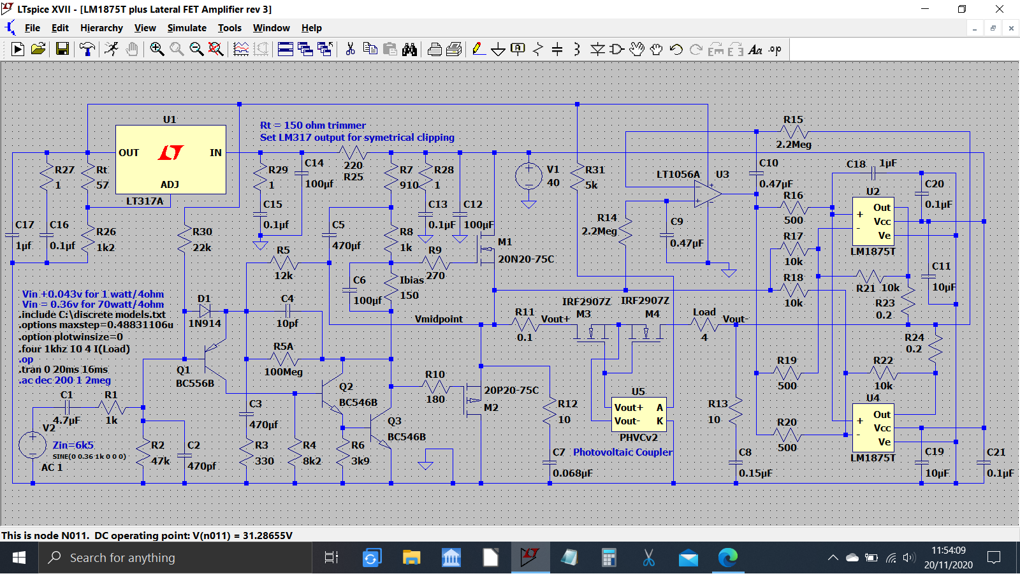Place a Resistor from the toolbar
The image size is (1020, 576).
(538, 49)
